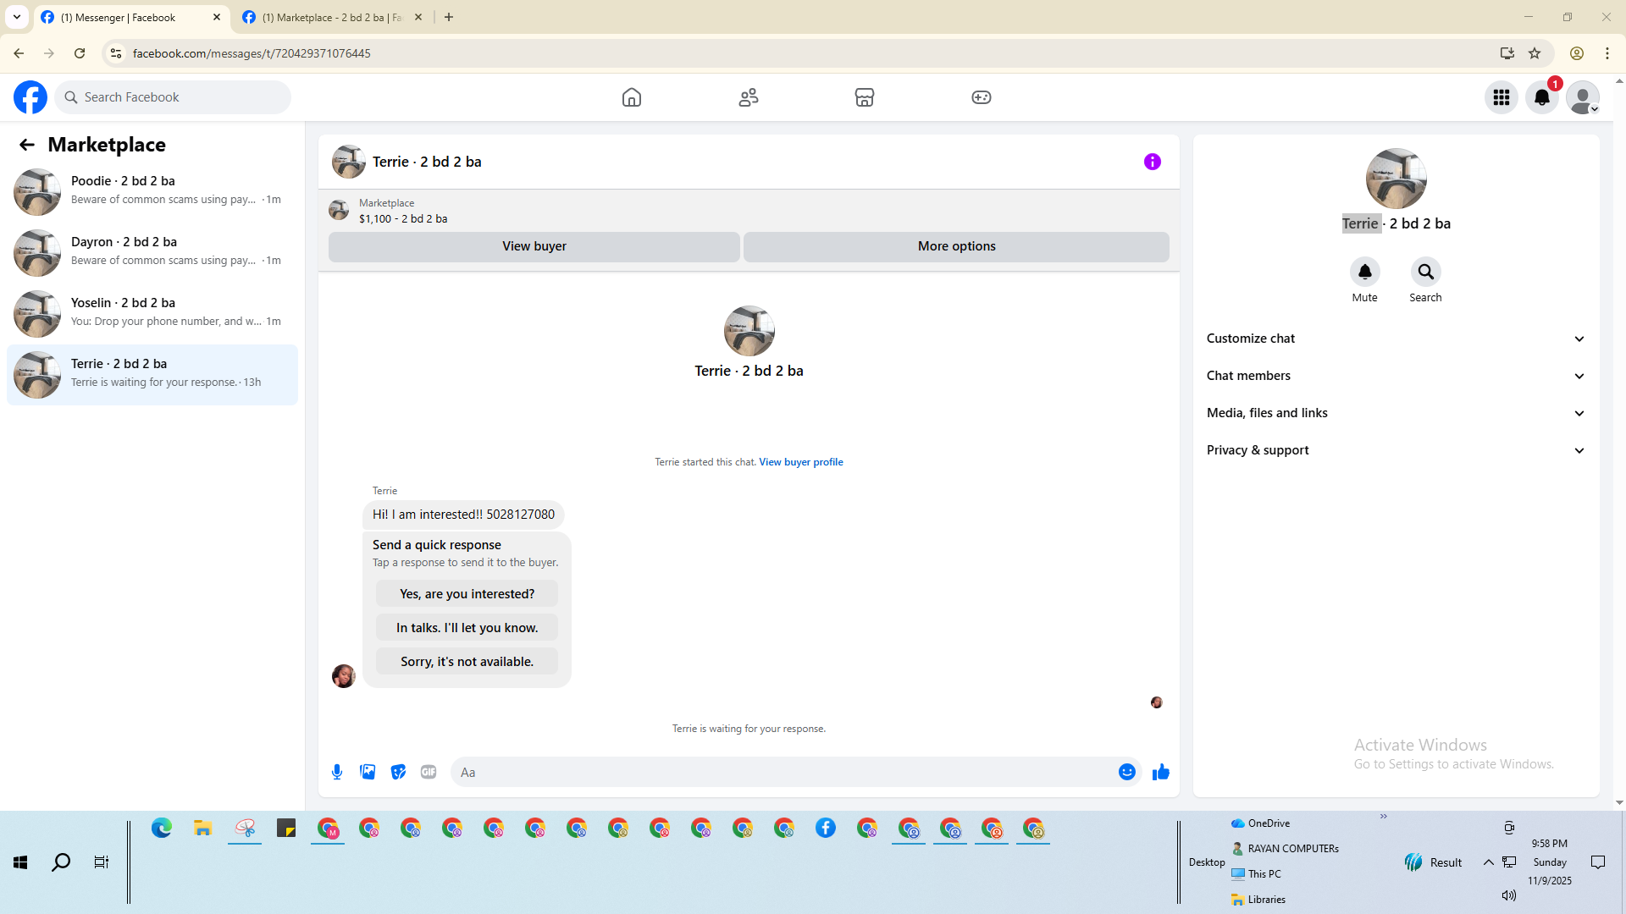Expand Media, files and links section
This screenshot has width=1626, height=914.
click(1396, 413)
